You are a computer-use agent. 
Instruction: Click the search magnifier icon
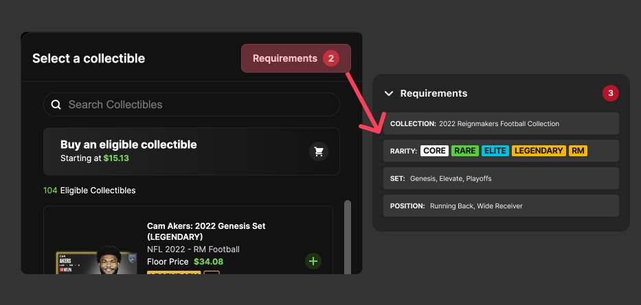pos(56,104)
